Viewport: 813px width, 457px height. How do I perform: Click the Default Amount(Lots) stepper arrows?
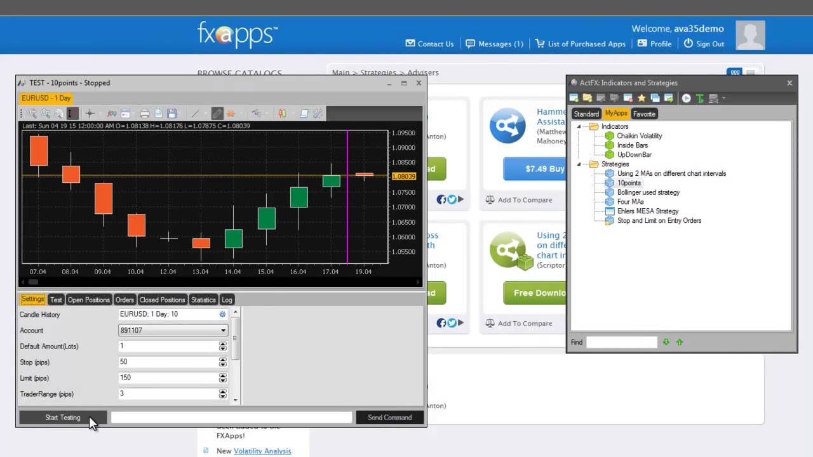(x=222, y=346)
